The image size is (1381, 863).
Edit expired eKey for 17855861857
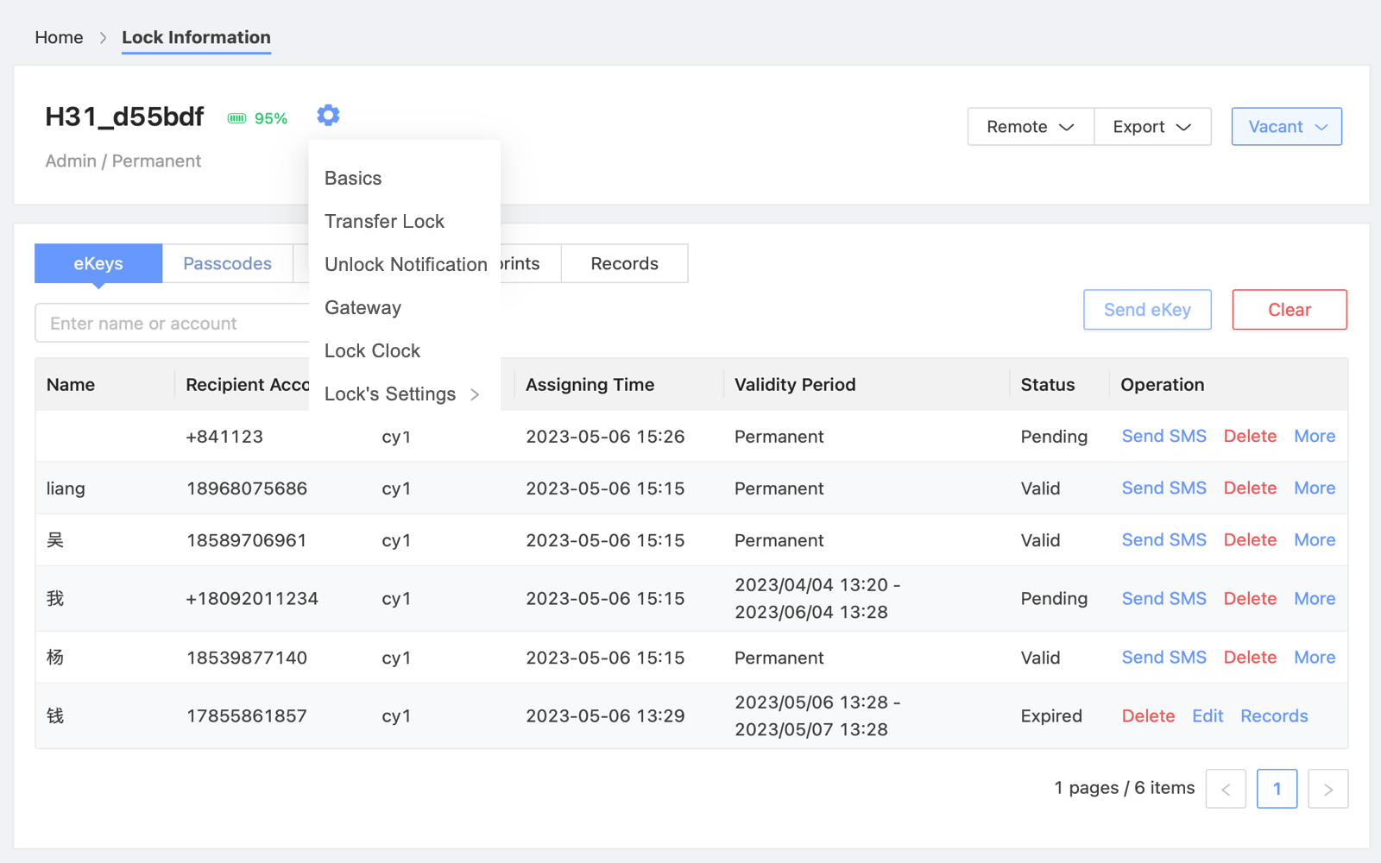(1208, 716)
